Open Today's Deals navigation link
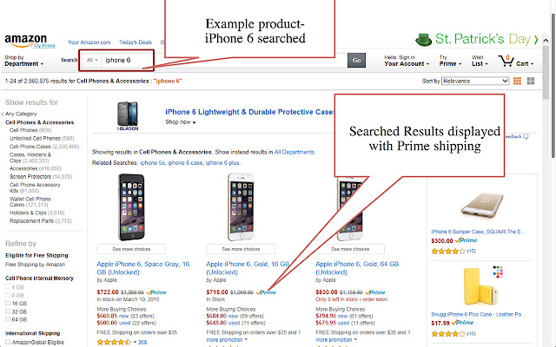This screenshot has height=347, width=556. [x=136, y=43]
